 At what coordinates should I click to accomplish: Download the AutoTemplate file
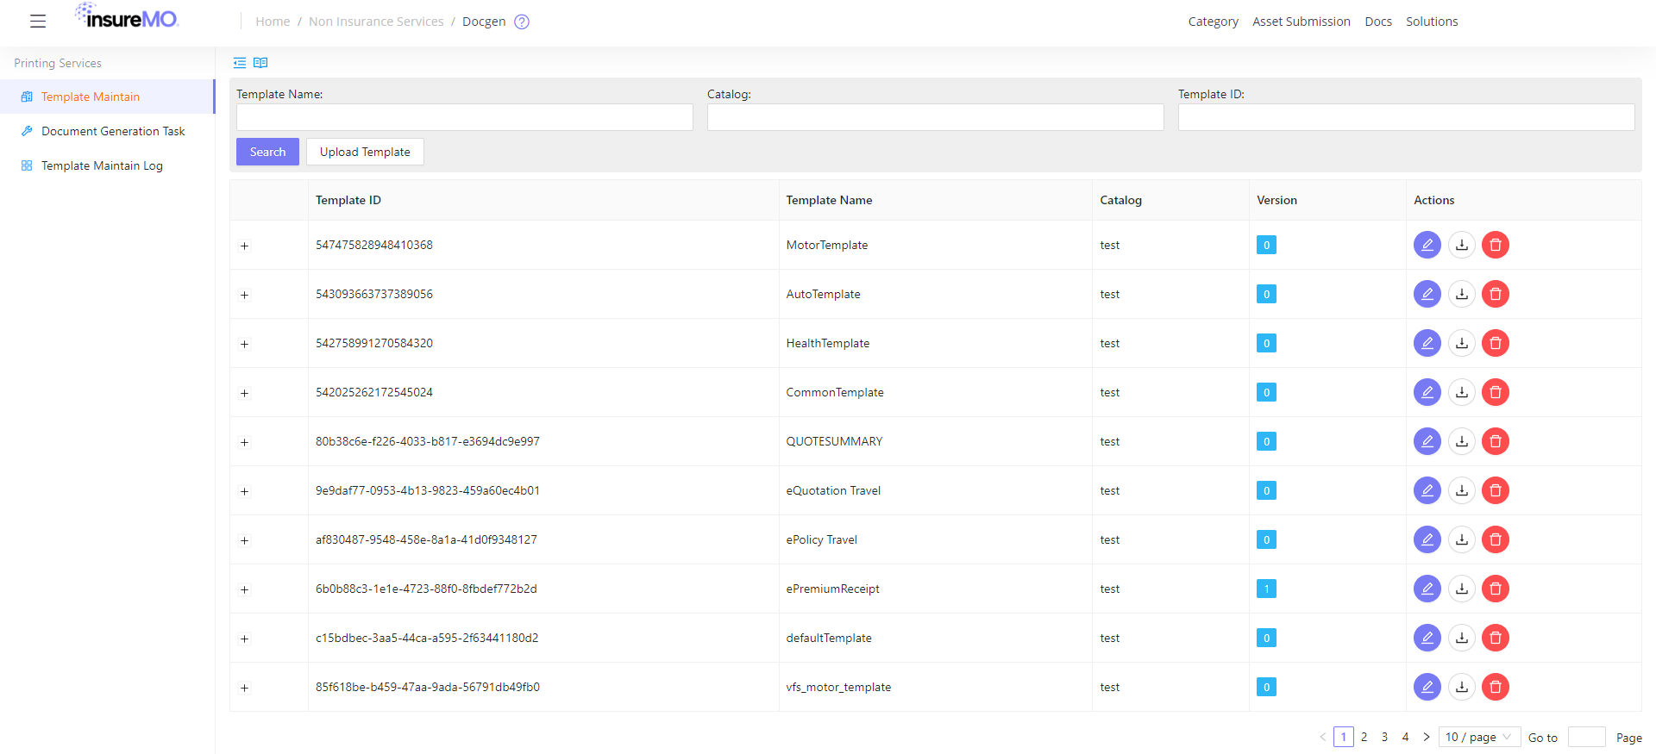pyautogui.click(x=1461, y=294)
